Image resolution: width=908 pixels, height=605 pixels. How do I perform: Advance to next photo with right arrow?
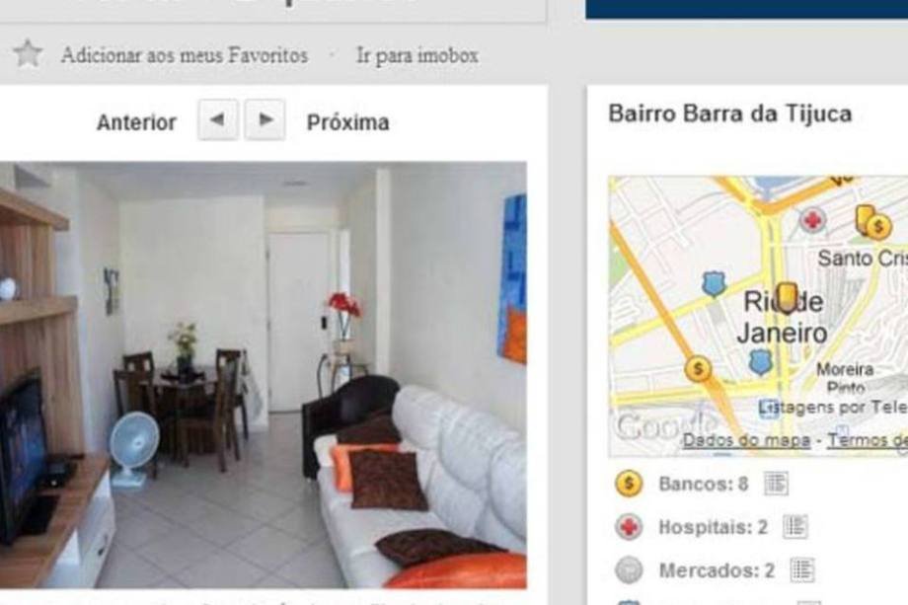coord(265,119)
